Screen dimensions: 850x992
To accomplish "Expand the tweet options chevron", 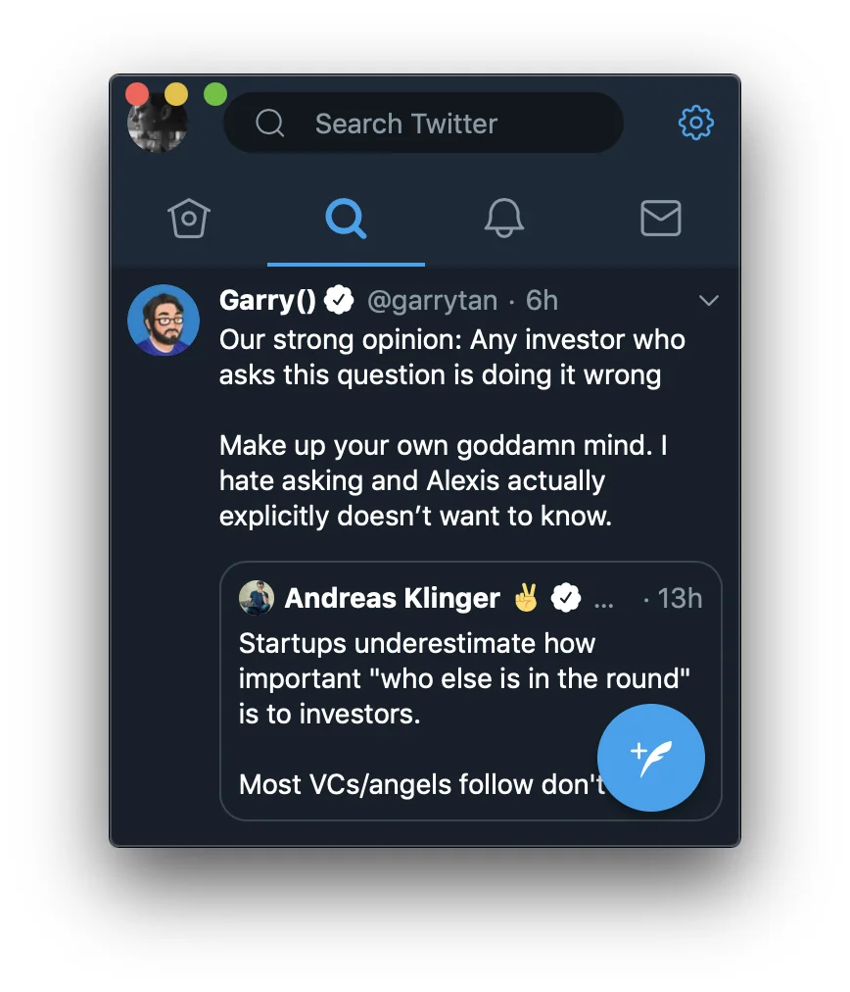I will [709, 301].
